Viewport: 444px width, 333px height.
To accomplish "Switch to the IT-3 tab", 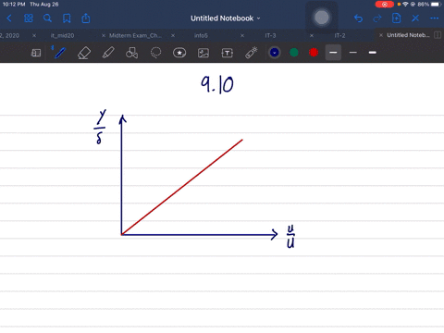I will tap(270, 35).
